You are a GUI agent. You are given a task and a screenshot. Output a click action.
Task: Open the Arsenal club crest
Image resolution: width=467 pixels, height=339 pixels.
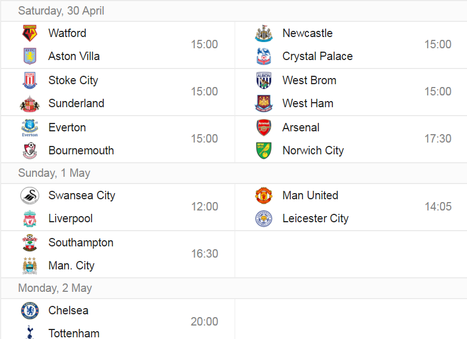264,127
